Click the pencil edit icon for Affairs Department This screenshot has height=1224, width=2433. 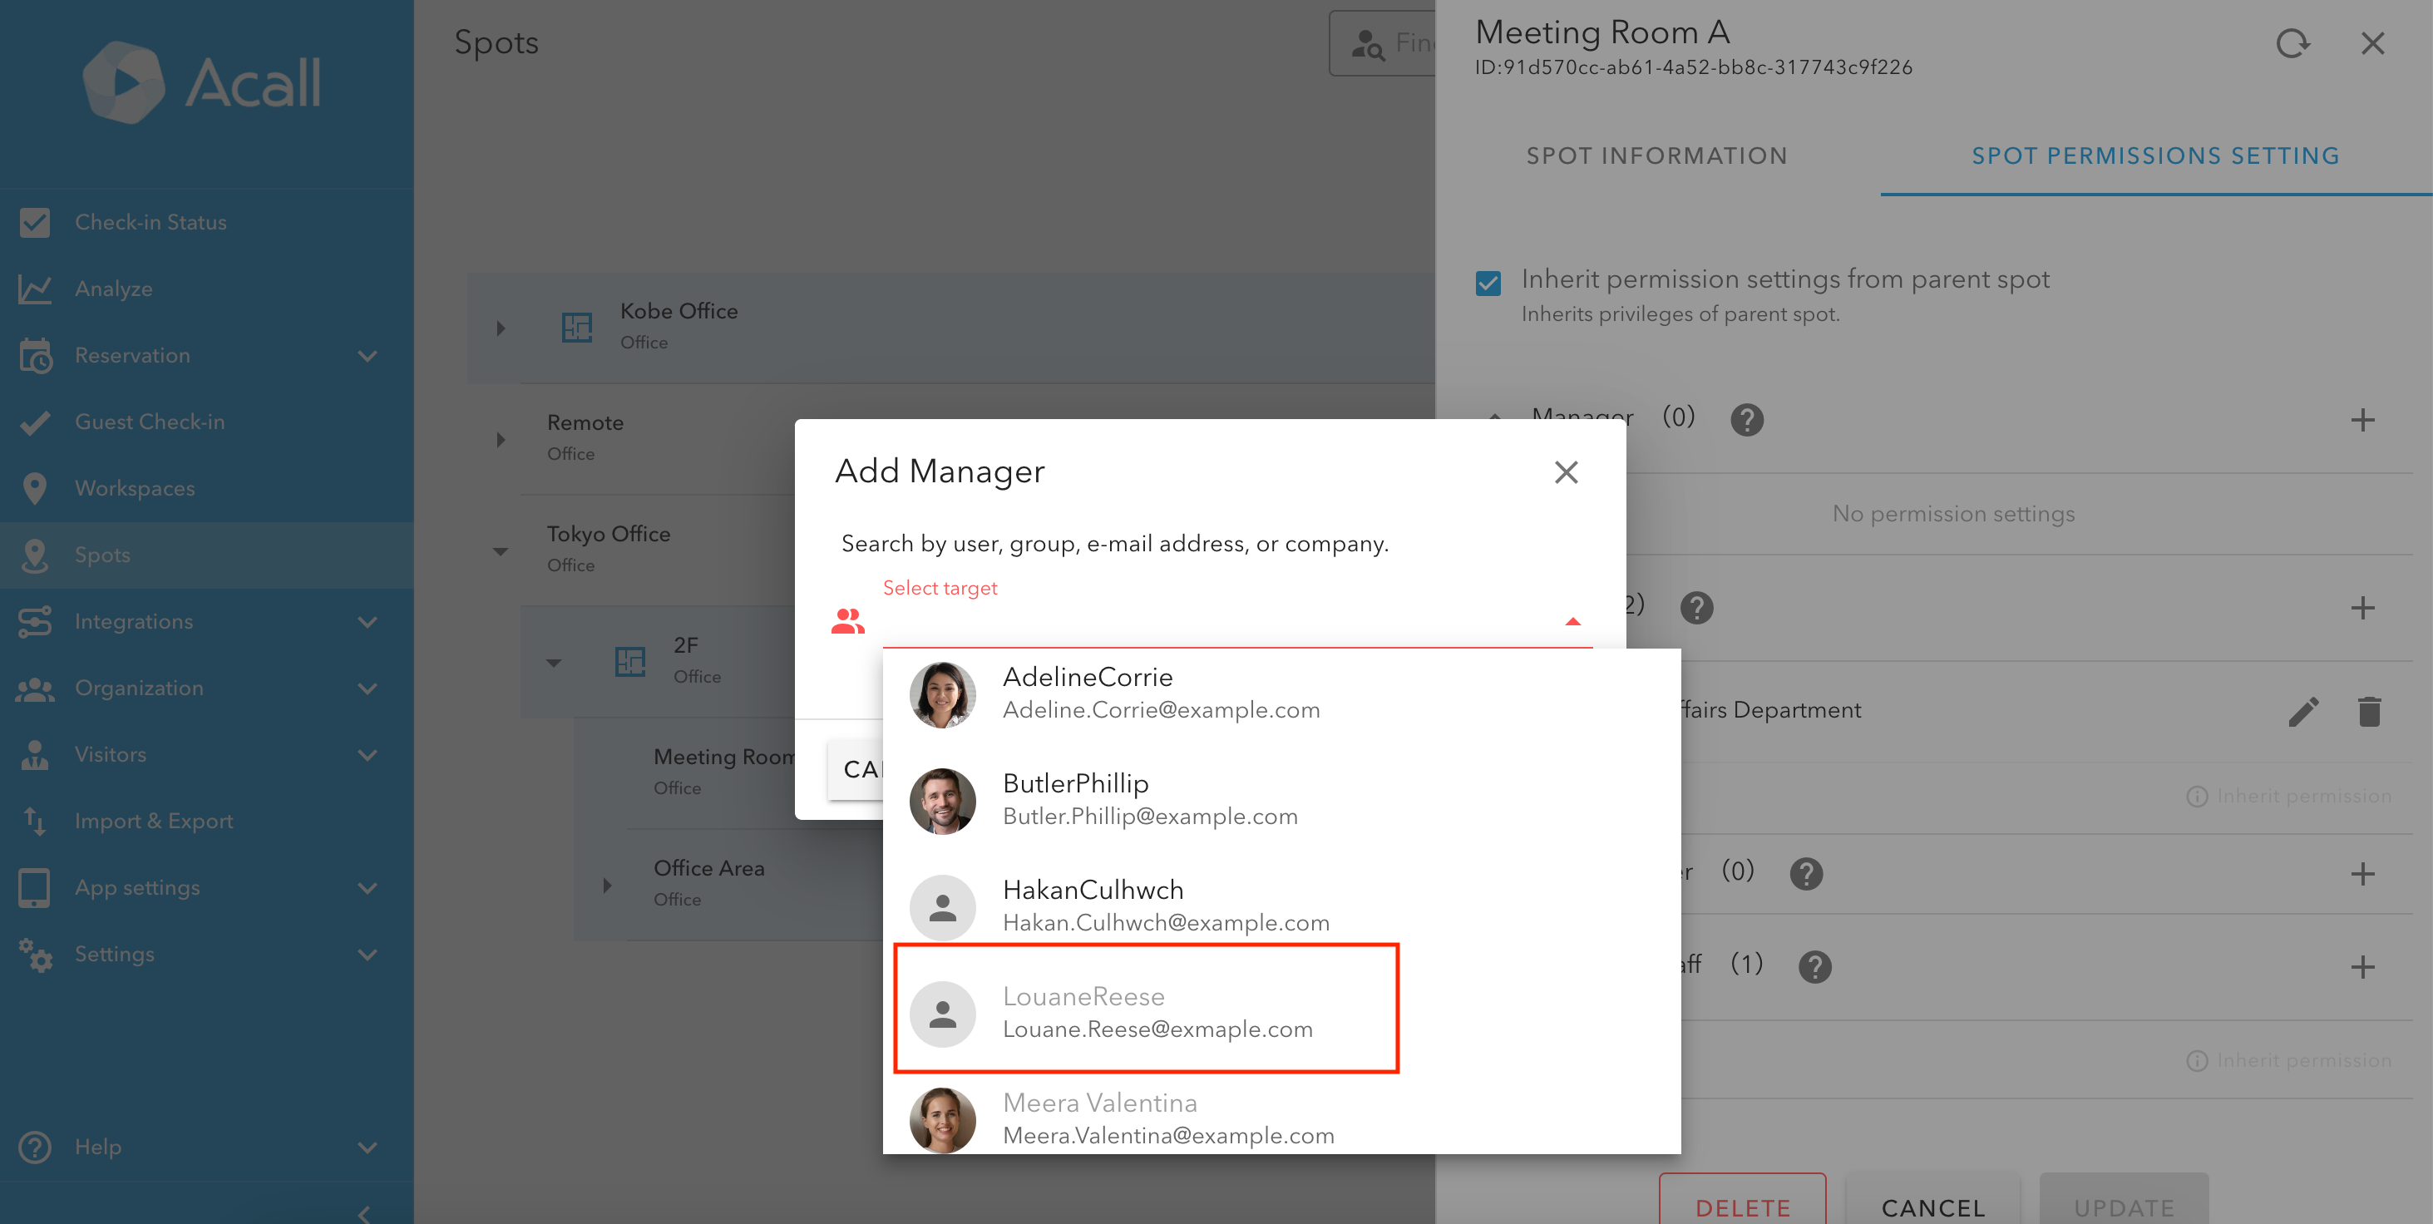(2303, 711)
